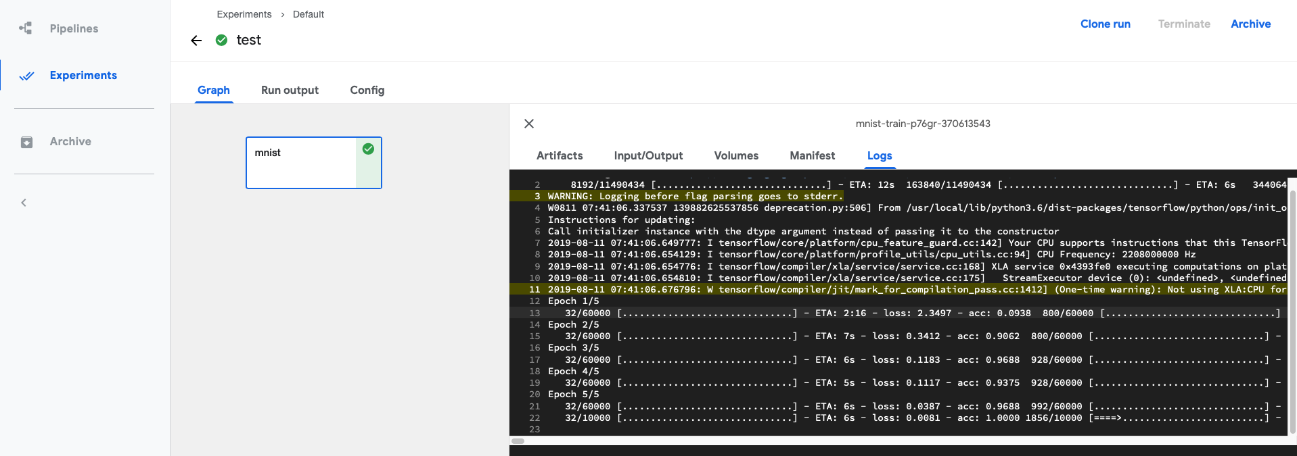Viewport: 1297px width, 456px height.
Task: Select the mnist graph node
Action: coord(301,163)
